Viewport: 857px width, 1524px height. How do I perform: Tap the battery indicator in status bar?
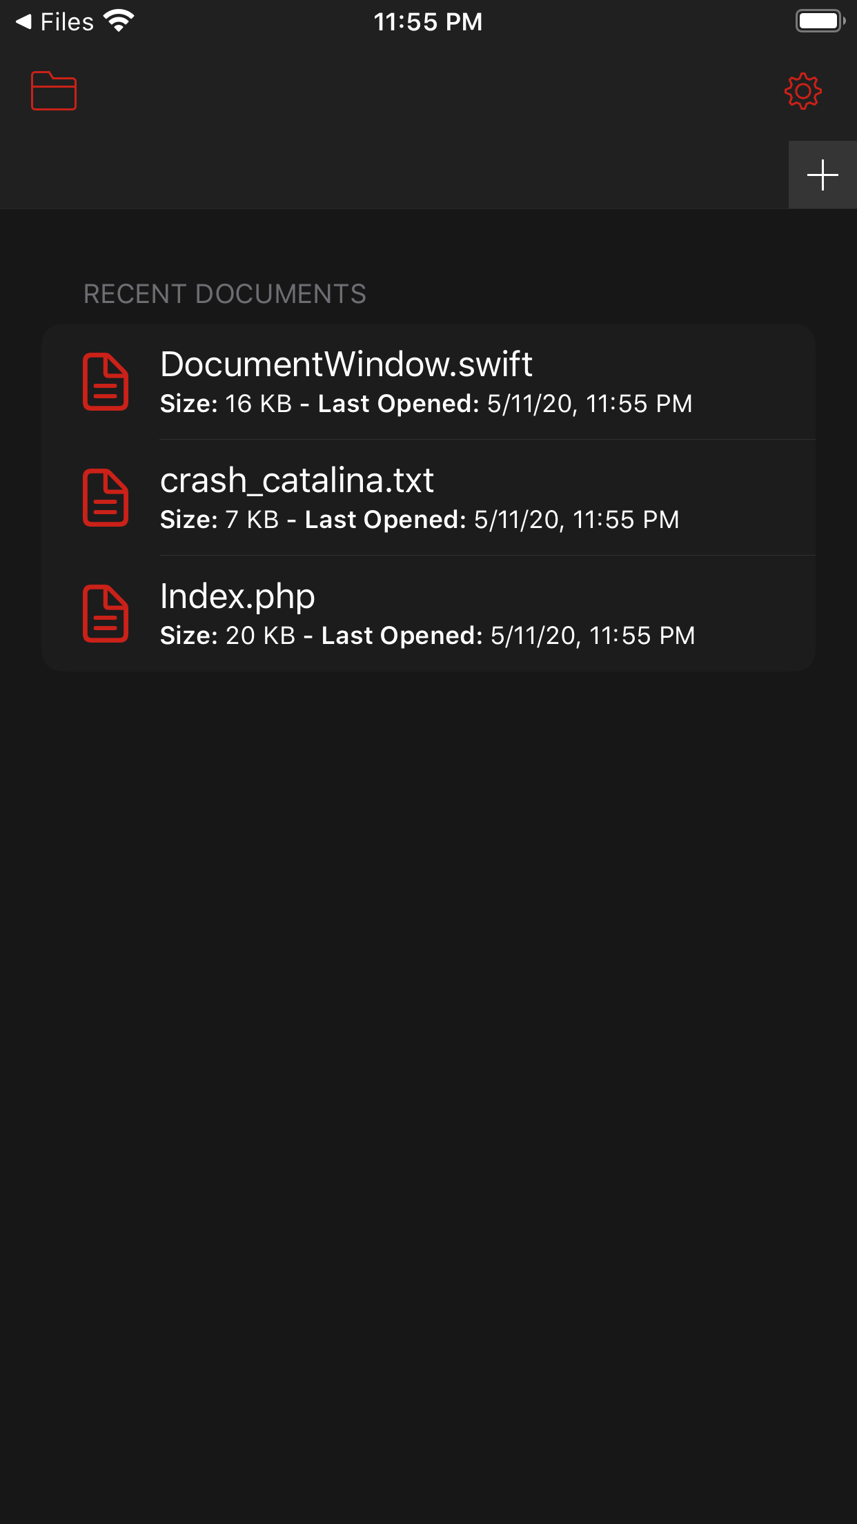coord(820,21)
